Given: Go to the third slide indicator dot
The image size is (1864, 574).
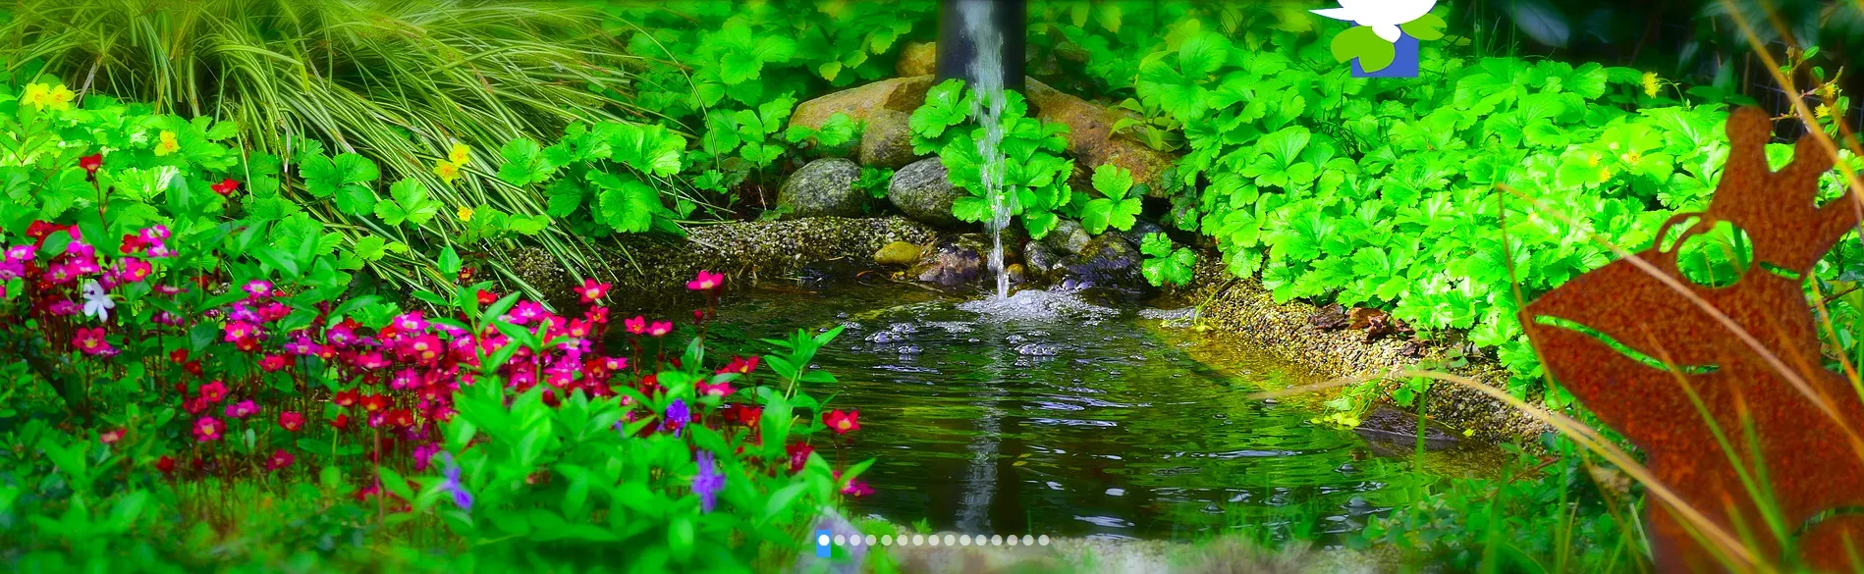Looking at the screenshot, I should tap(855, 540).
